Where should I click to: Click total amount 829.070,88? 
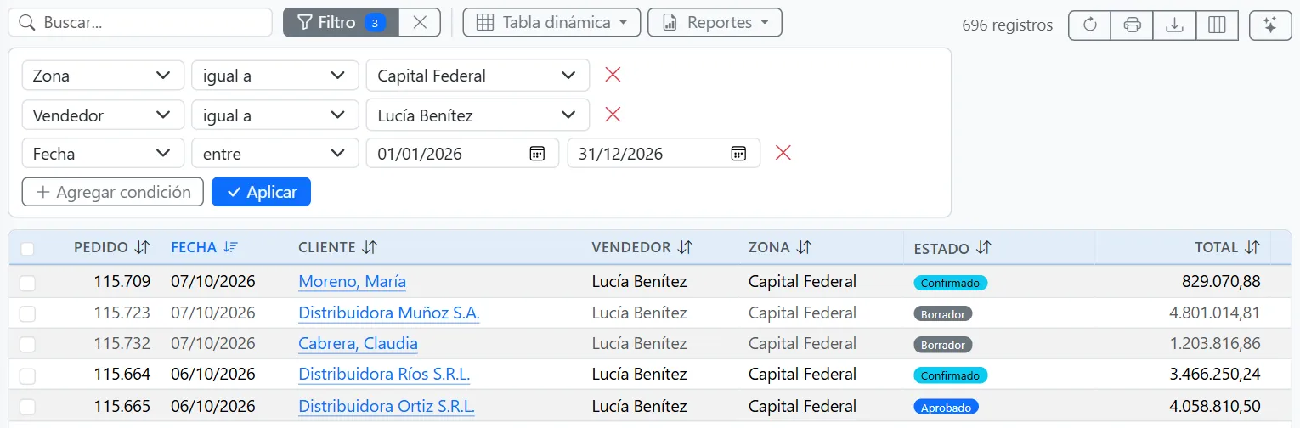click(x=1221, y=281)
